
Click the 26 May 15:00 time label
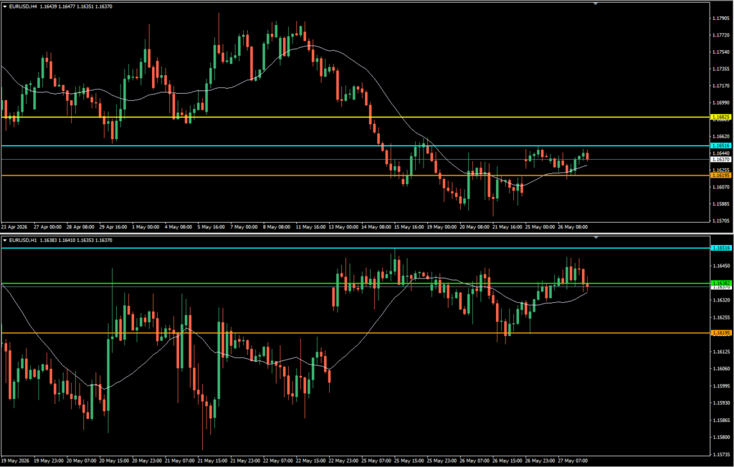pyautogui.click(x=507, y=461)
